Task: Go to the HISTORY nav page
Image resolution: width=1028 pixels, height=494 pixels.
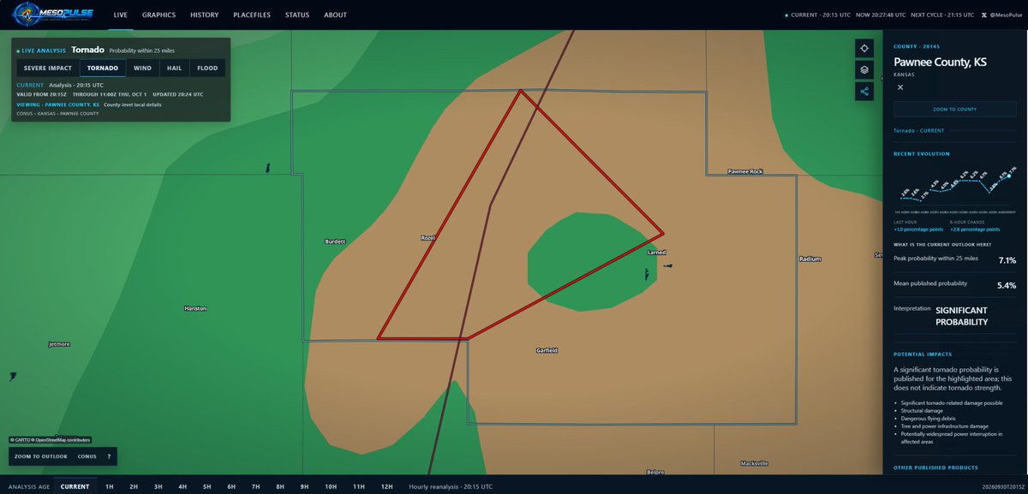Action: pyautogui.click(x=204, y=15)
